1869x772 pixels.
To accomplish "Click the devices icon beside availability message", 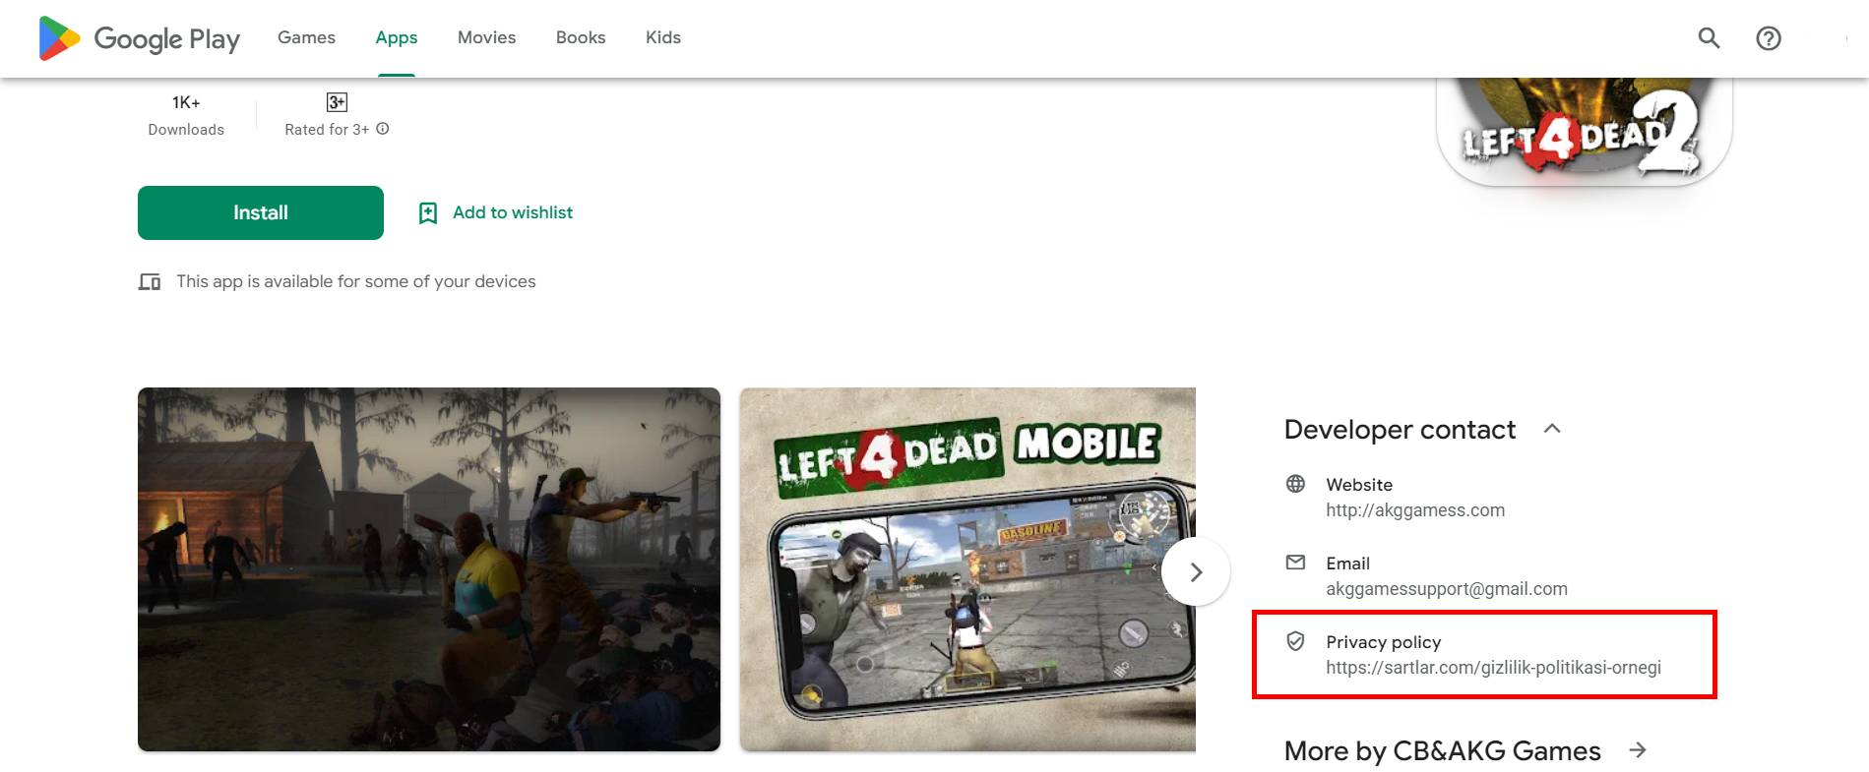I will click(x=150, y=282).
